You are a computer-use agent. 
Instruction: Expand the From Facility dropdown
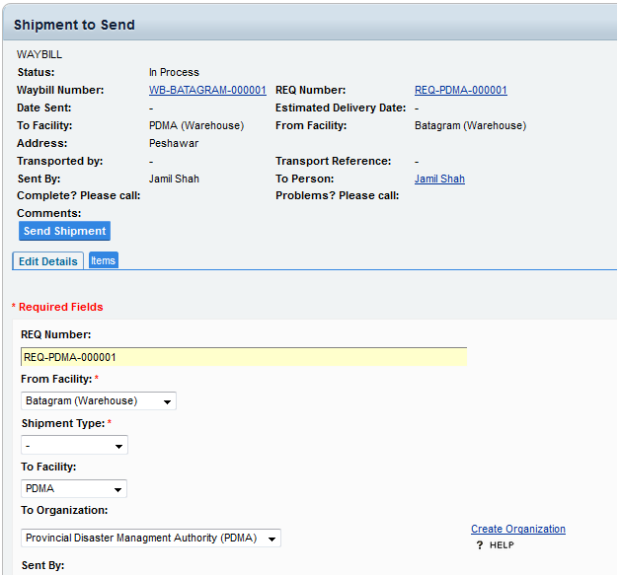pos(99,401)
